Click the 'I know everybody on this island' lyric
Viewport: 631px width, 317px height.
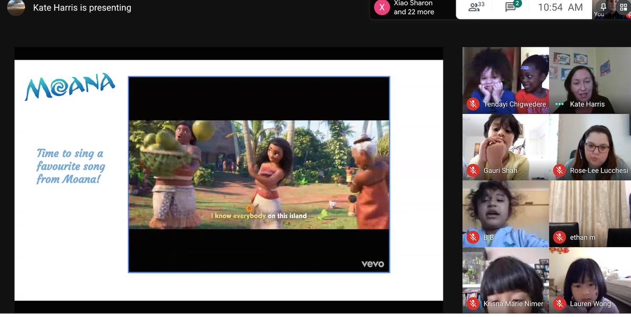click(259, 216)
